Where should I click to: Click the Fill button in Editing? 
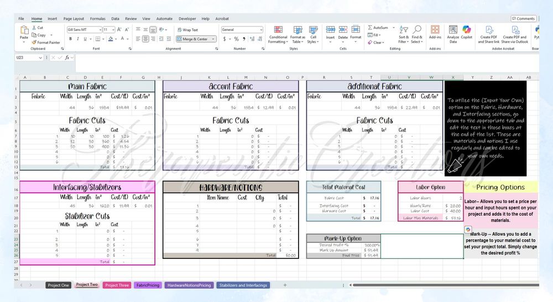pos(373,35)
